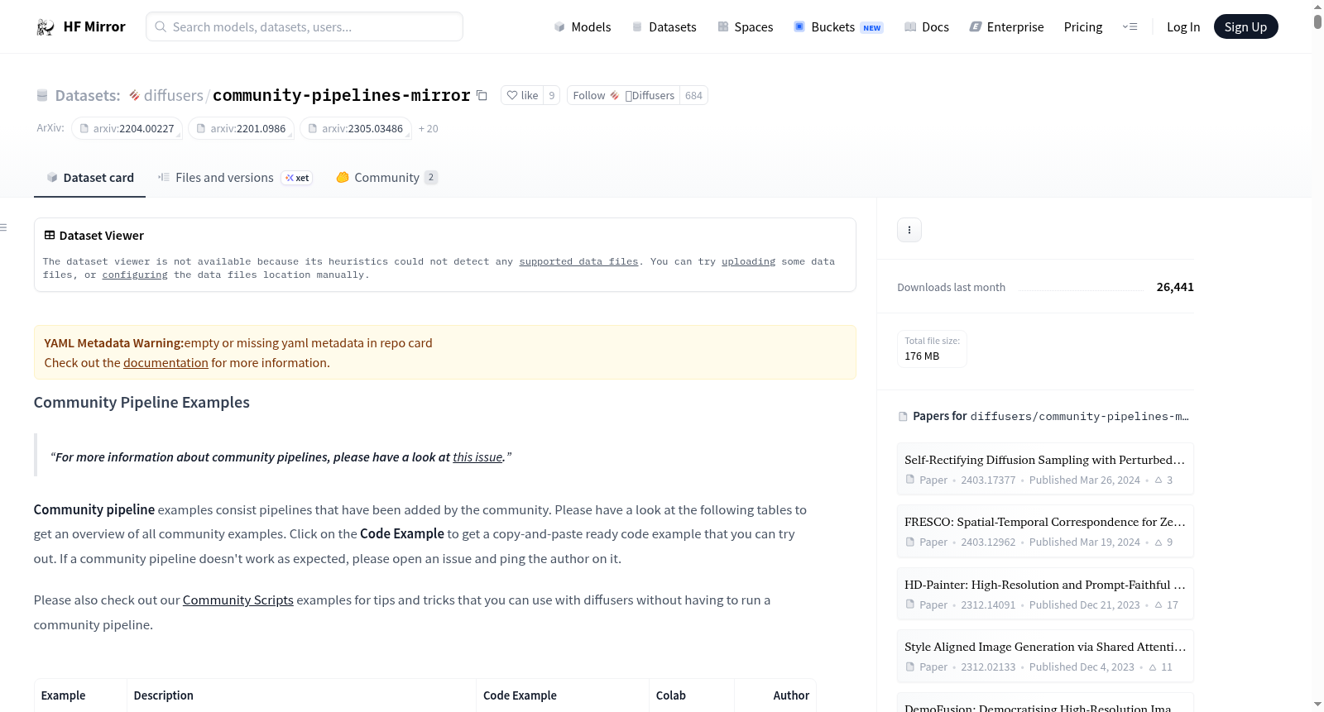Click the diffusers organization avatar icon
The height and width of the screenshot is (712, 1324).
point(134,96)
